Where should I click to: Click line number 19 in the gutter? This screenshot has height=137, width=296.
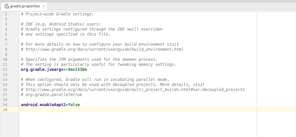click(5, 105)
